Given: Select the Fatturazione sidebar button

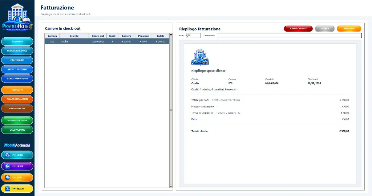Looking at the screenshot, I should 17,108.
